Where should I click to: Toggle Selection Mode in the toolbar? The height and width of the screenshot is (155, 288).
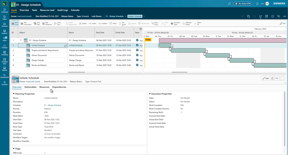(187, 24)
